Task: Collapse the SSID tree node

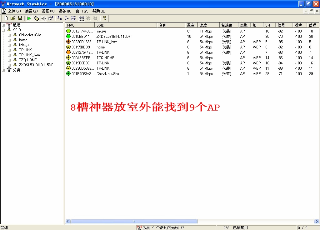Action: [3, 30]
